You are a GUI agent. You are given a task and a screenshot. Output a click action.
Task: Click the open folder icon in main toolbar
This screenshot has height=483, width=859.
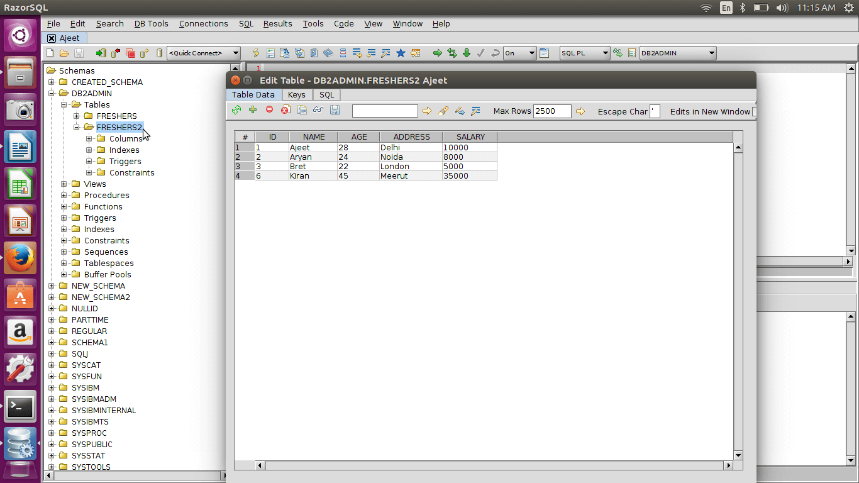(64, 53)
